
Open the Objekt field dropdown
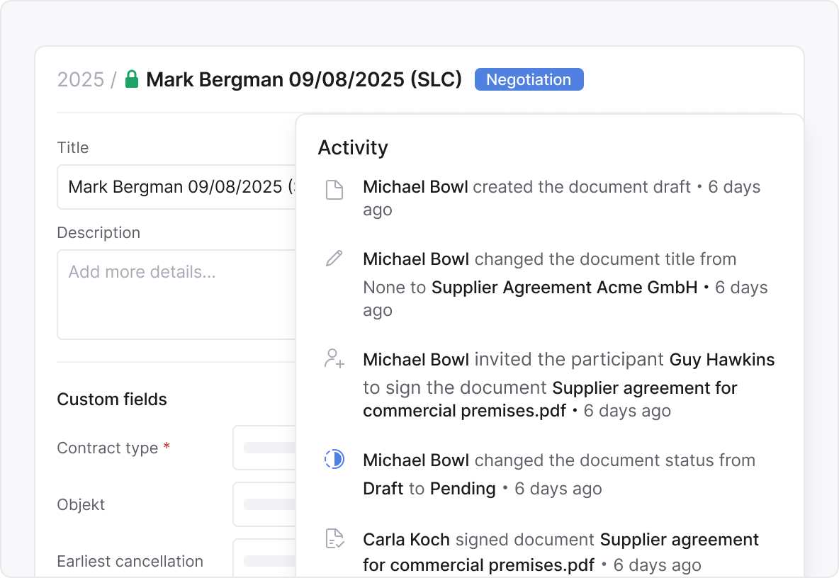tap(264, 504)
